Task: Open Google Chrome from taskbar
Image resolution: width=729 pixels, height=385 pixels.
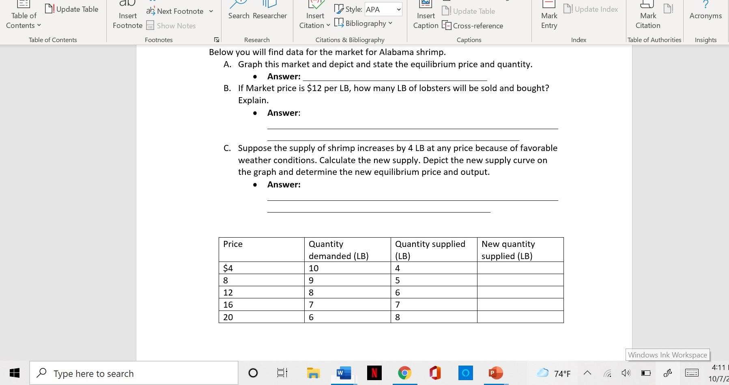Action: point(404,373)
